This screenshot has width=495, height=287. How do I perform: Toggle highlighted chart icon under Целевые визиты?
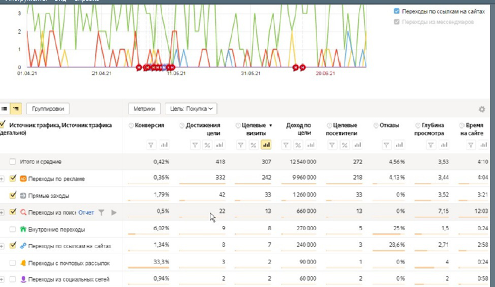coord(266,145)
